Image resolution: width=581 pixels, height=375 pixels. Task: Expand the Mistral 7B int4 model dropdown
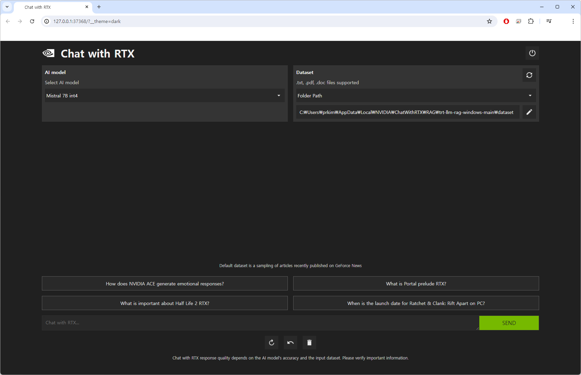pos(165,96)
